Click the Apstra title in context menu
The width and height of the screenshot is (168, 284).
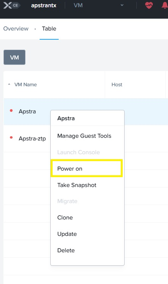coord(66,118)
